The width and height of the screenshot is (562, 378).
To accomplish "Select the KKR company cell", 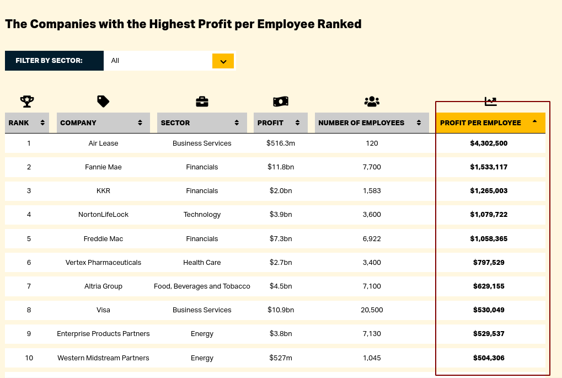I will coord(103,190).
